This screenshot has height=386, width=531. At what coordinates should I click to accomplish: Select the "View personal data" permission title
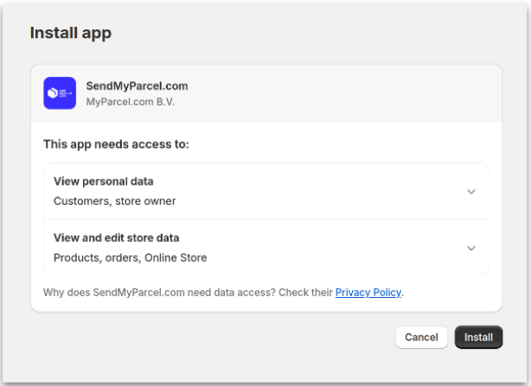(104, 181)
